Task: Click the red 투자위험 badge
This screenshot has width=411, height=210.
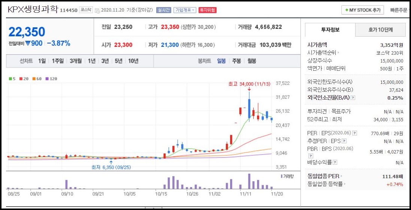Action: [207, 10]
